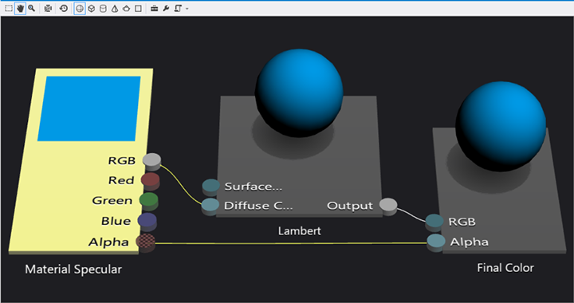574x303 pixels.
Task: Select the long yellow Alpha connection wire
Action: [x=291, y=243]
